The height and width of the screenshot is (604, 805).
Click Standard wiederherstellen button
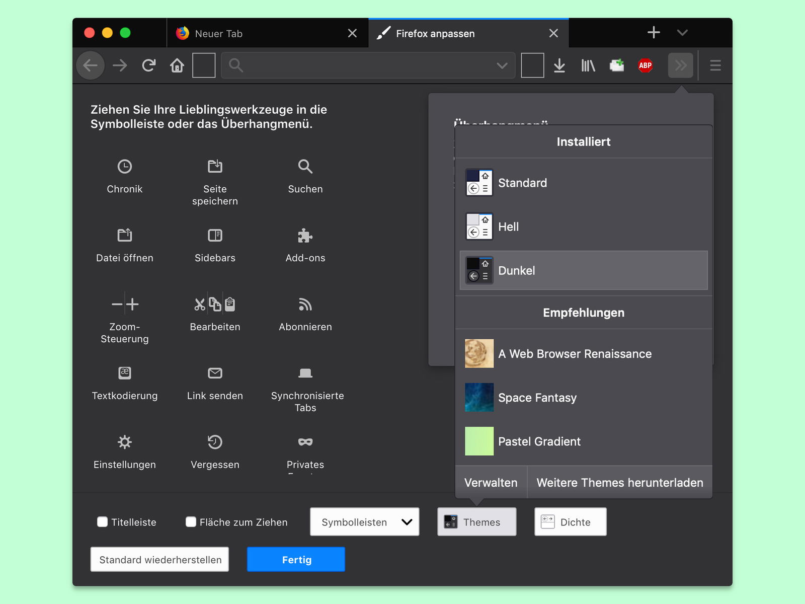coord(159,559)
